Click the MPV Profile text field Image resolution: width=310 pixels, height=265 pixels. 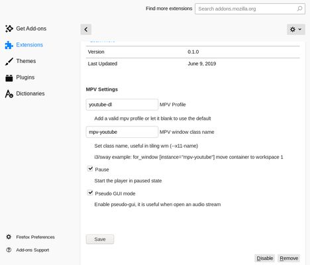pos(122,105)
